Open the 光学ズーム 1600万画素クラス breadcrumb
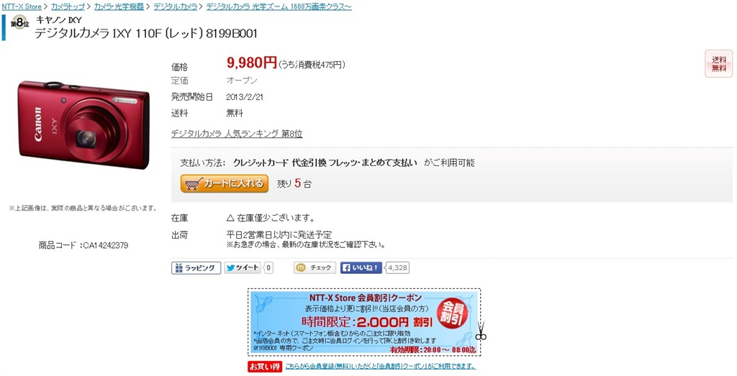737x376 pixels. point(279,7)
